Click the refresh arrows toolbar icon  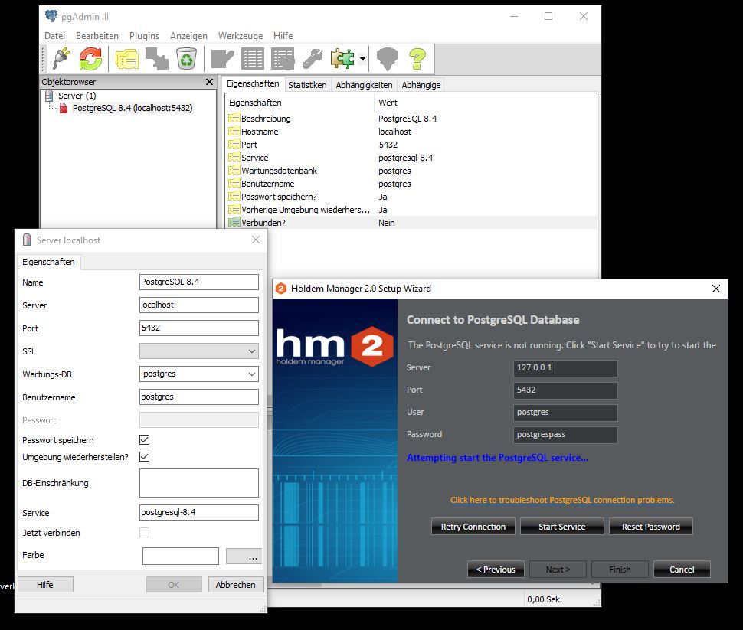tap(90, 59)
